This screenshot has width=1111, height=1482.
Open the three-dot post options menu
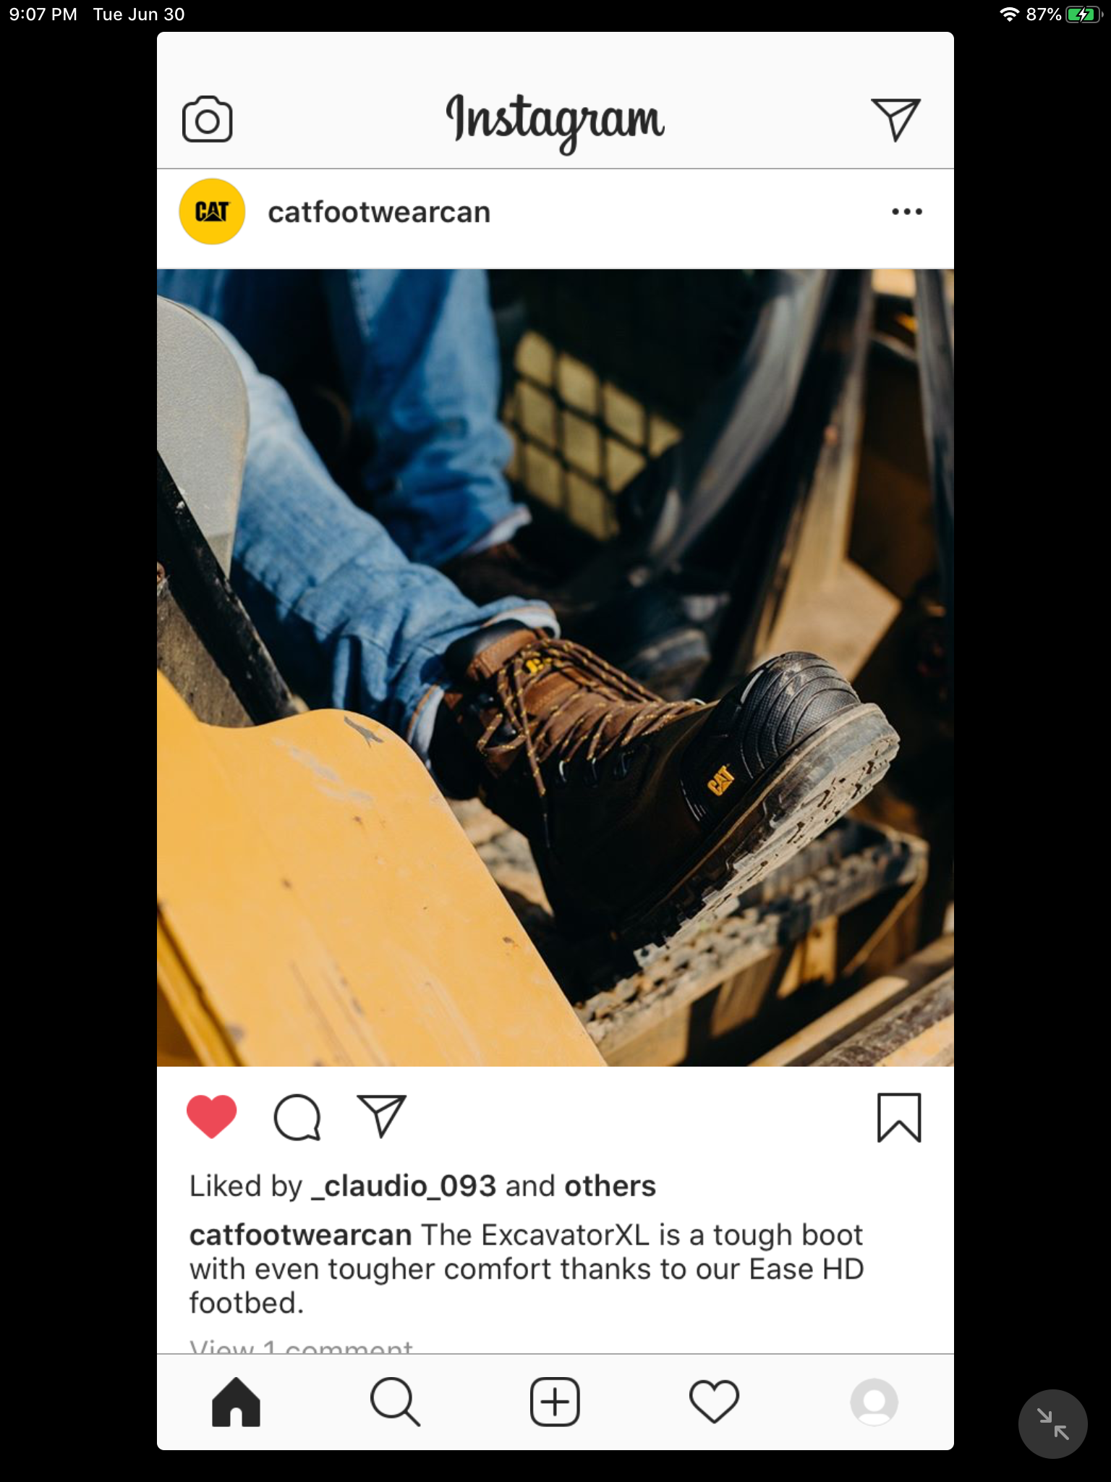(x=906, y=211)
